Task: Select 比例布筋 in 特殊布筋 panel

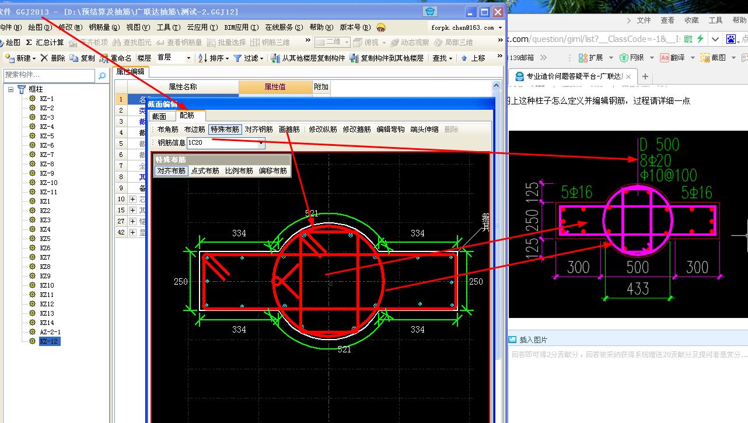Action: point(239,171)
